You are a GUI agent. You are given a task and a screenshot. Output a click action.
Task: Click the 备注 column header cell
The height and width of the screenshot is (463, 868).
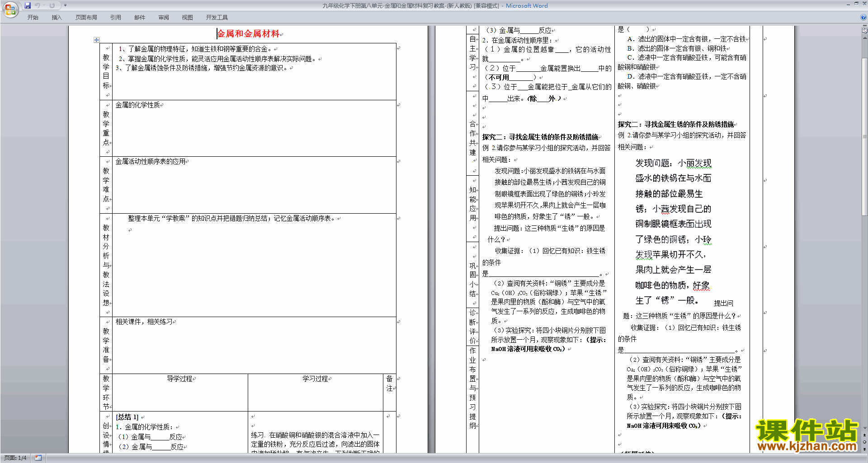pos(390,383)
